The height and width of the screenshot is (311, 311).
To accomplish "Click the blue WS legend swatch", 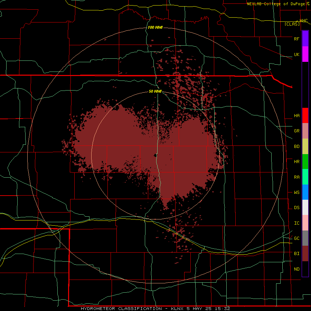I will tap(305, 192).
